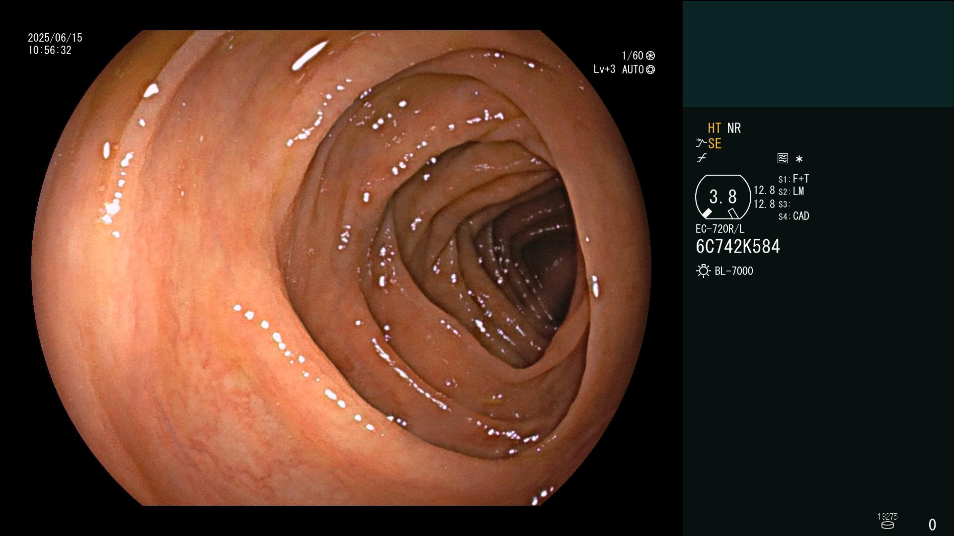Screen dimensions: 954x536
Task: Click the scope tip diameter value 3.8
Action: 723,197
